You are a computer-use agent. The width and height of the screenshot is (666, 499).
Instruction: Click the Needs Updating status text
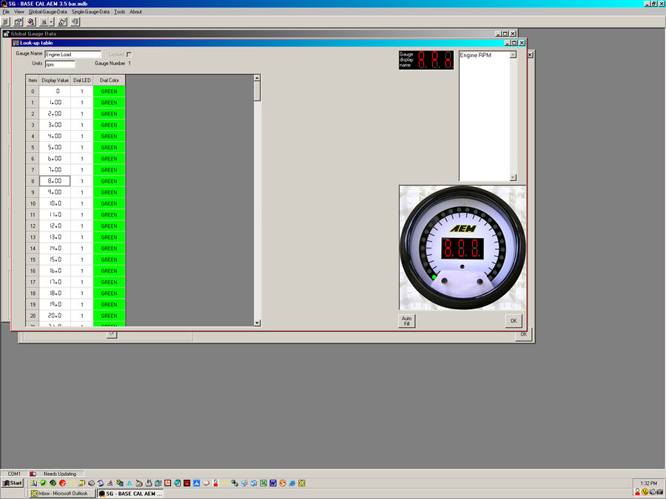click(60, 474)
